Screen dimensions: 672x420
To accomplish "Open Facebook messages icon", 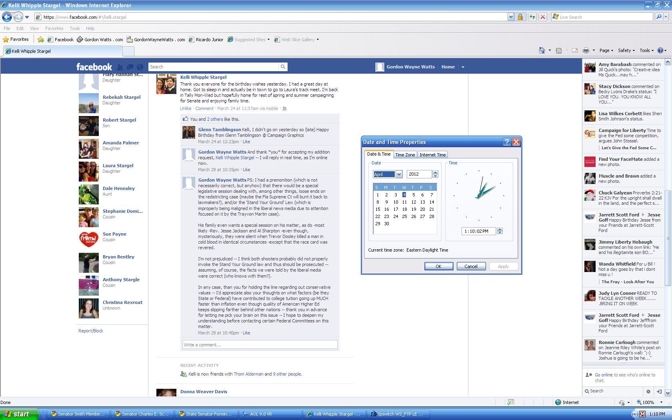I will (130, 67).
